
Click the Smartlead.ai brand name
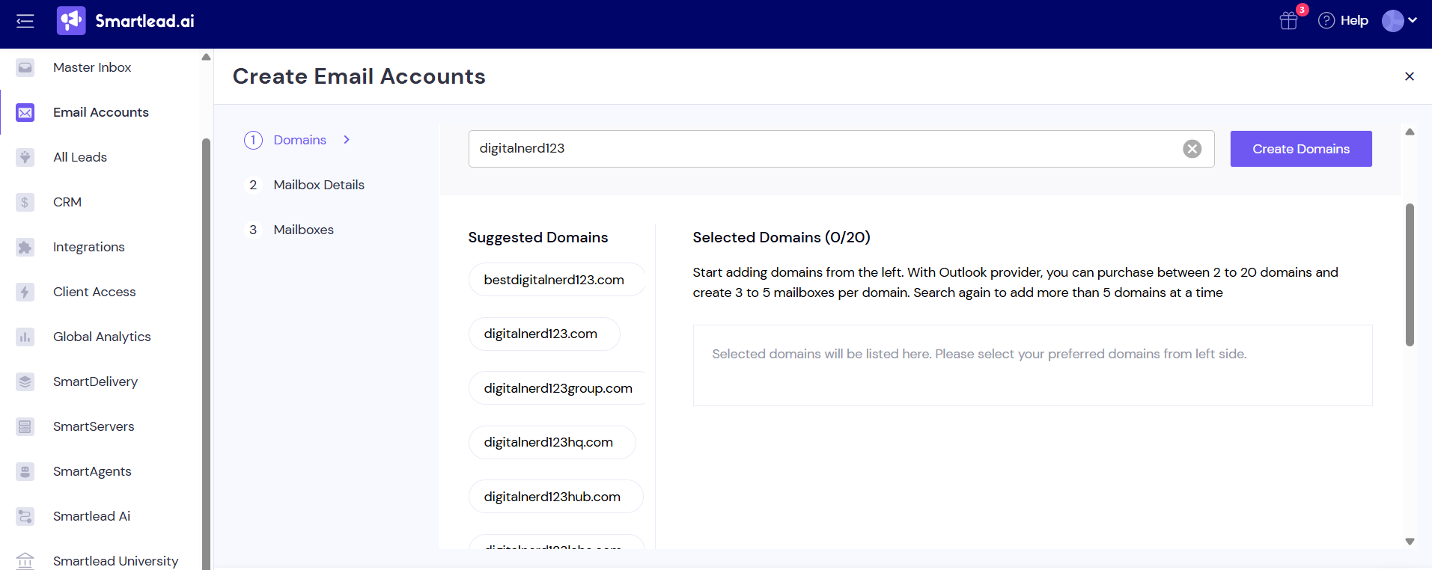pos(144,21)
